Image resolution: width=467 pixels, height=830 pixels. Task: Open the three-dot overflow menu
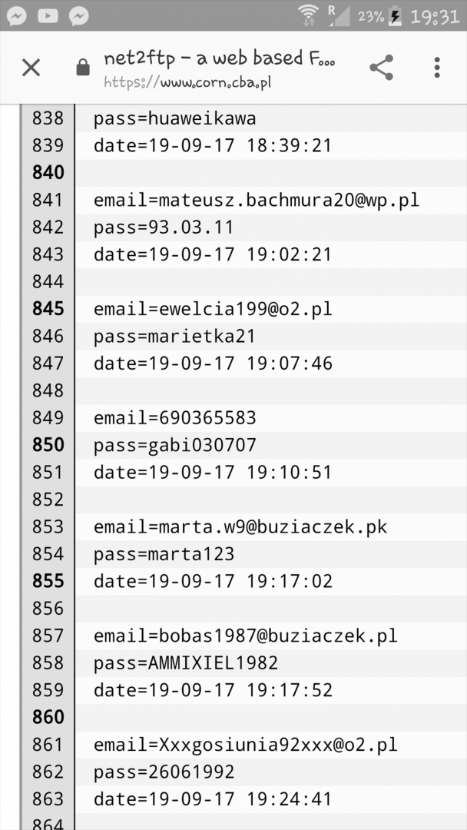point(437,68)
